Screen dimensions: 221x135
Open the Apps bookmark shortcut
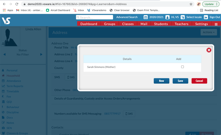[x=8, y=10]
